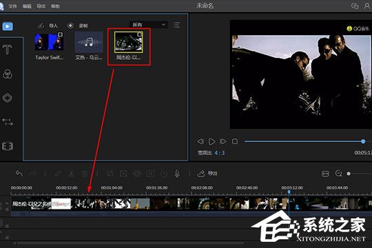Screen dimensions: 372x248
Task: Select the 艾热 audio clip thumbnail
Action: click(x=89, y=42)
